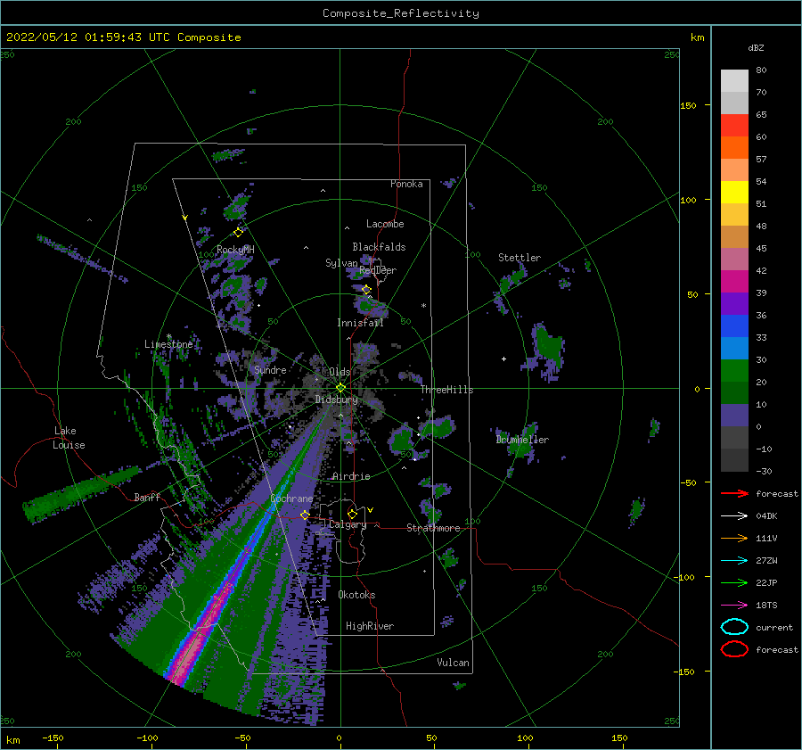802x750 pixels.
Task: Click the Lacombe label
Action: coord(385,224)
